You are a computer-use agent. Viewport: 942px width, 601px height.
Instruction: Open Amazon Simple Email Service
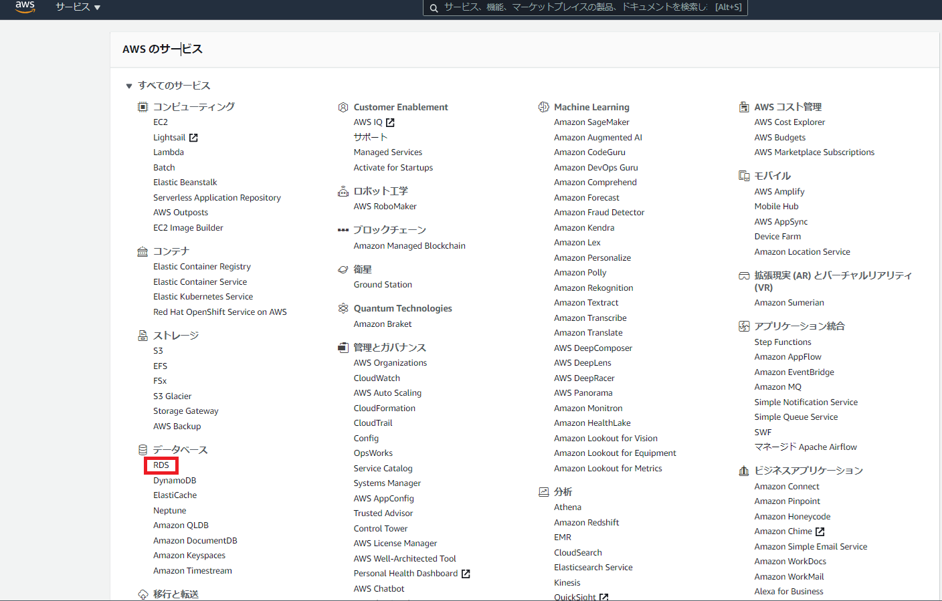pyautogui.click(x=811, y=547)
